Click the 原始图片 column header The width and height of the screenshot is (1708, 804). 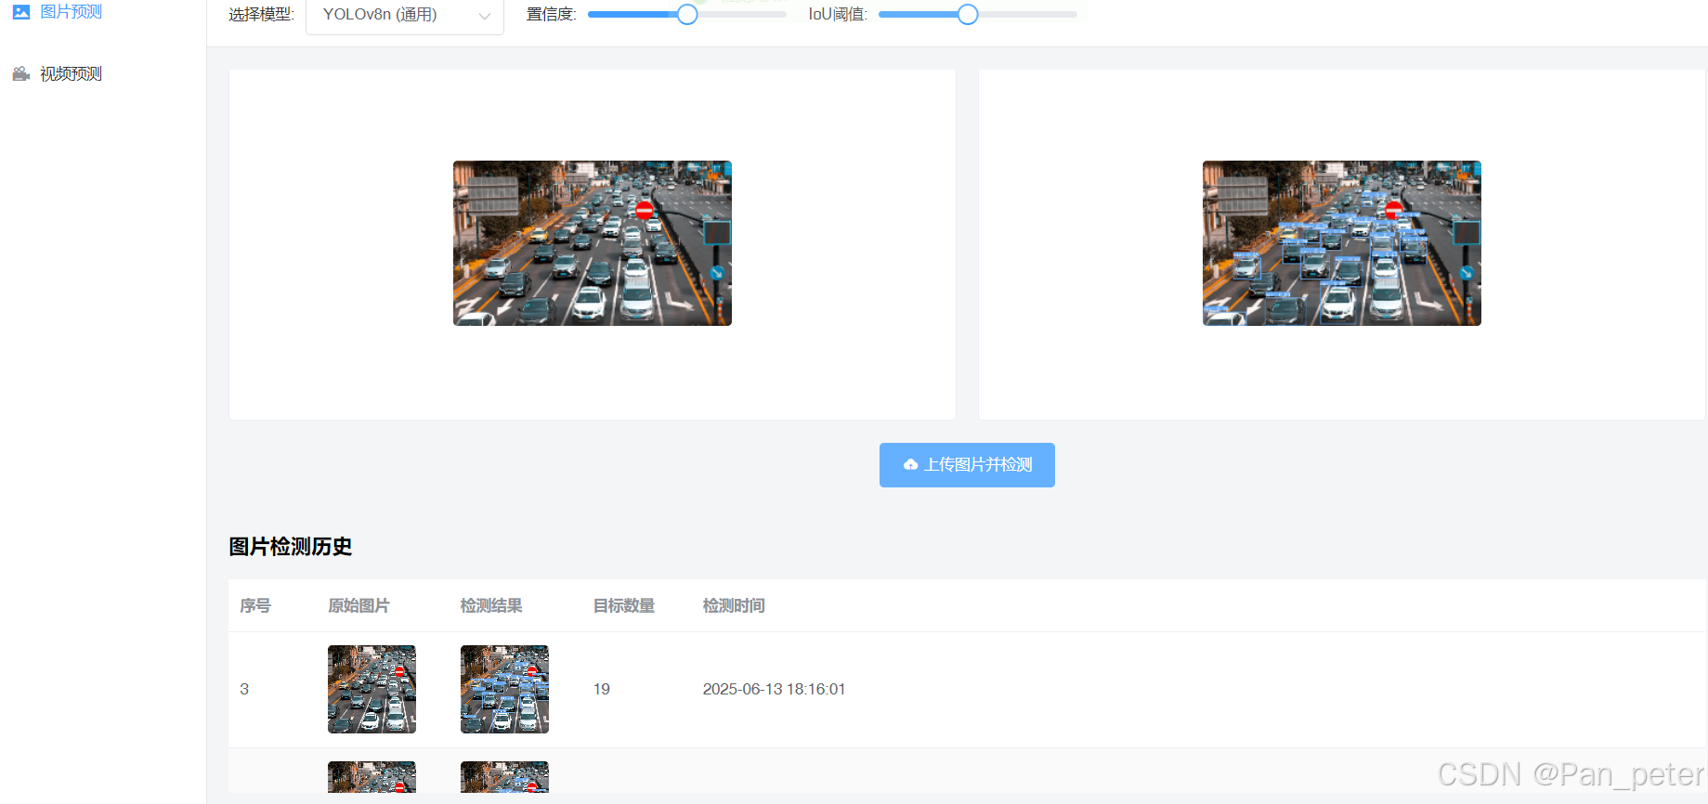click(x=359, y=605)
